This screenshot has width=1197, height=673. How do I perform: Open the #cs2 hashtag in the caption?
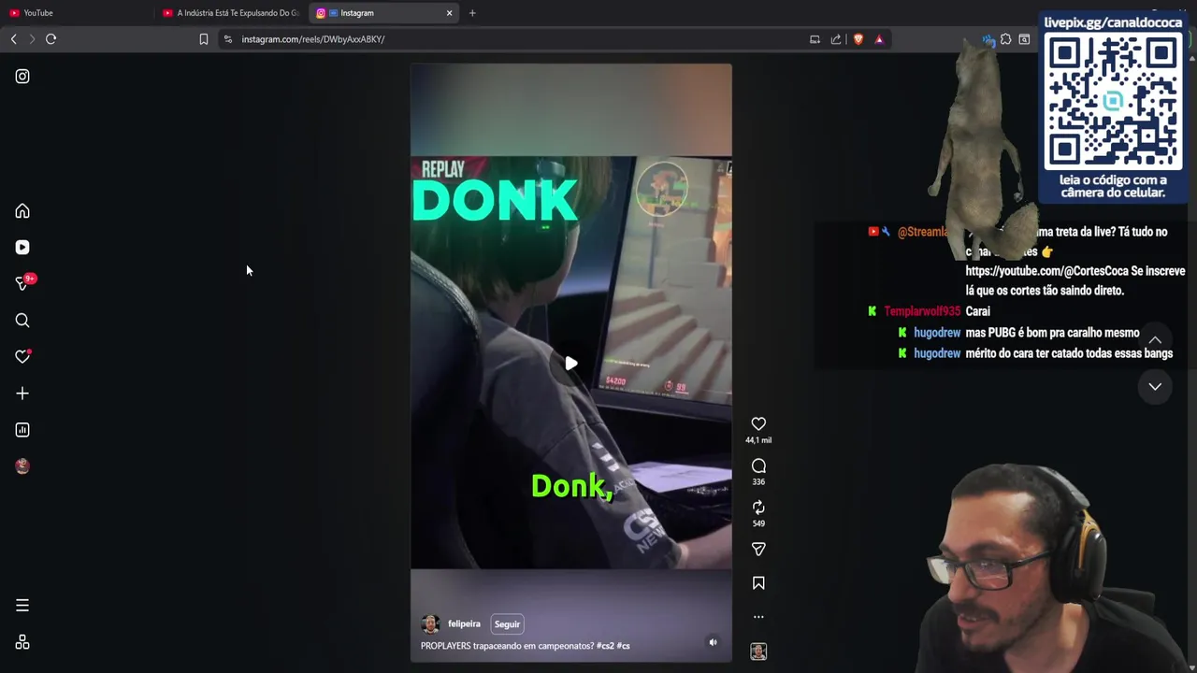click(x=604, y=646)
